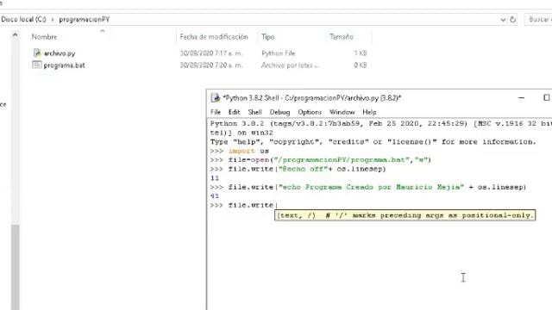552x310 pixels.
Task: Open the Options menu
Action: click(310, 112)
